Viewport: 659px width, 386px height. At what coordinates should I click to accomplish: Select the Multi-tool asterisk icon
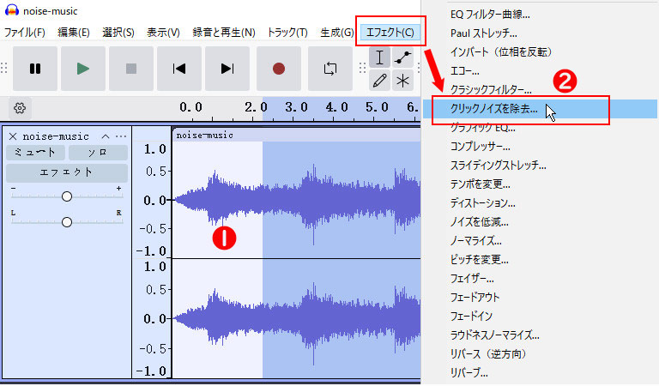pos(402,81)
